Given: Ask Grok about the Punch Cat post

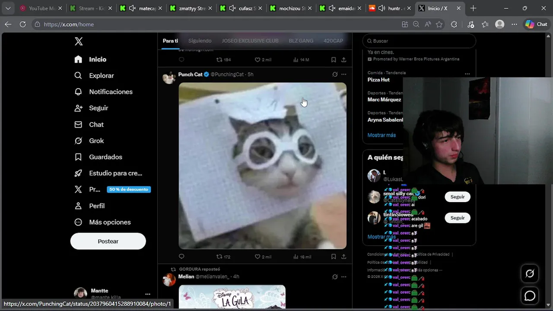Looking at the screenshot, I should point(335,74).
